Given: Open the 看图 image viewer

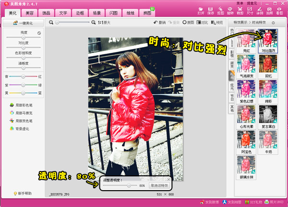Looking at the screenshot, I should click(279, 11).
